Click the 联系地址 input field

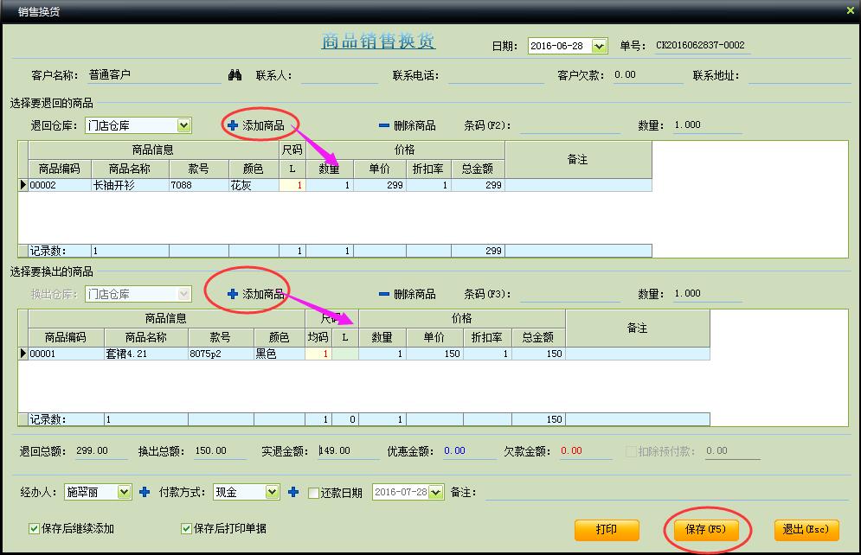[800, 76]
